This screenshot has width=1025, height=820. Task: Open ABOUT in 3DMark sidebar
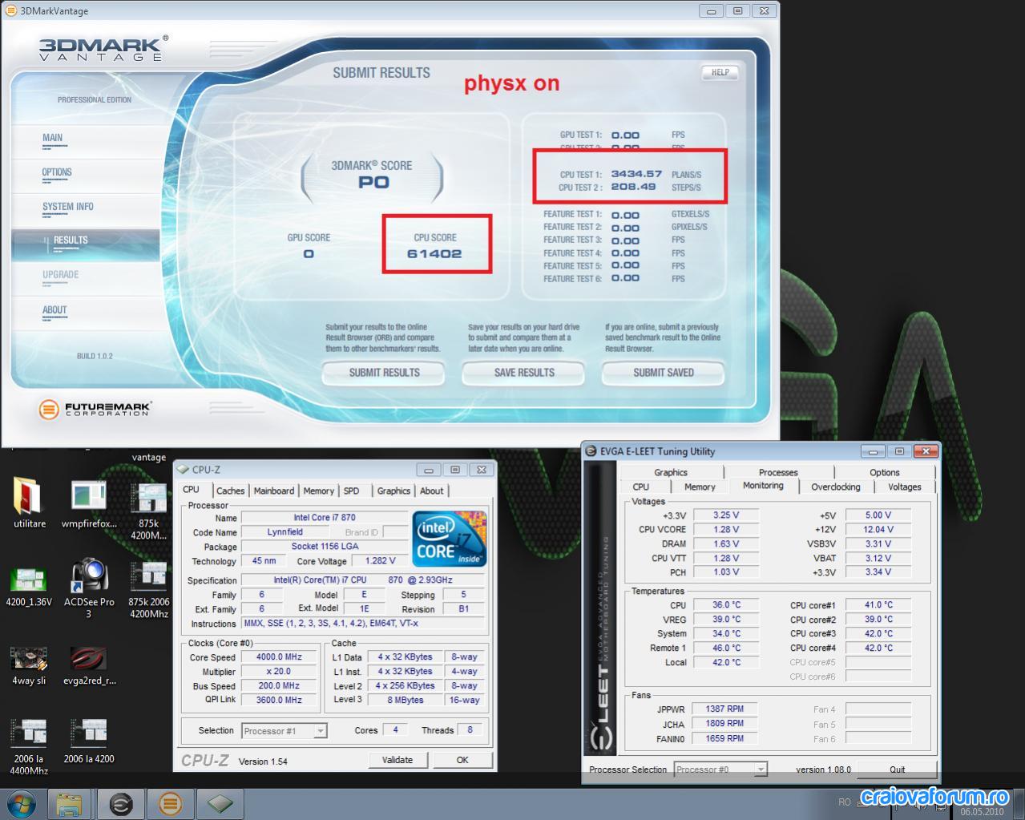click(54, 310)
